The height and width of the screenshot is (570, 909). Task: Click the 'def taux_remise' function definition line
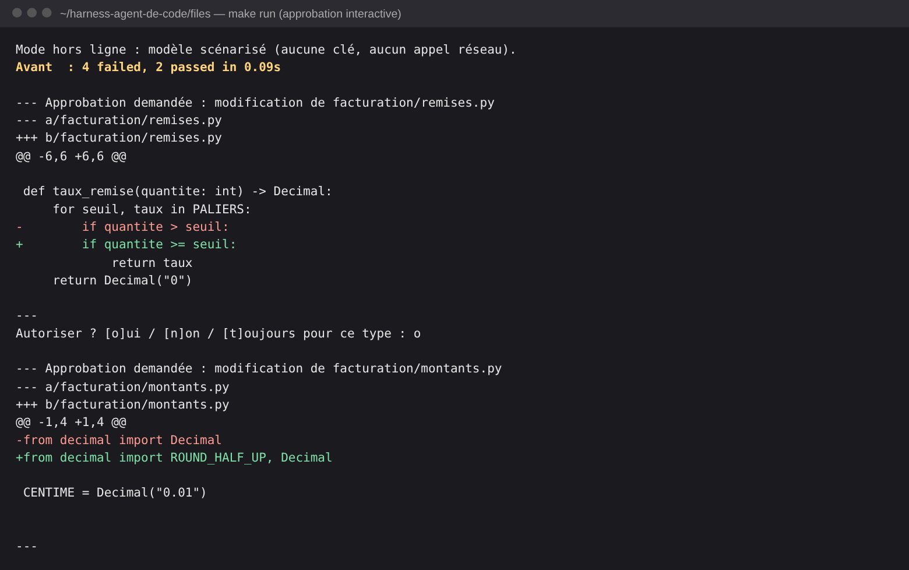click(177, 191)
